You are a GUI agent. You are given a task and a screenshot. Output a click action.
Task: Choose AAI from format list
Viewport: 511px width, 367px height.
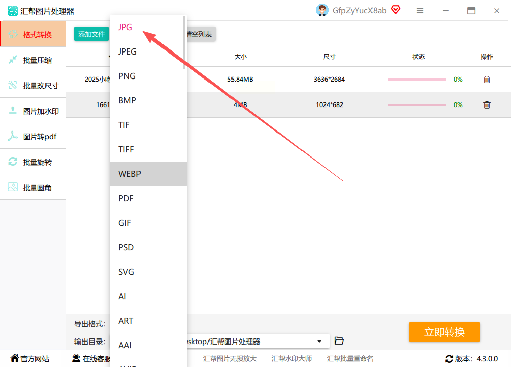pyautogui.click(x=148, y=345)
